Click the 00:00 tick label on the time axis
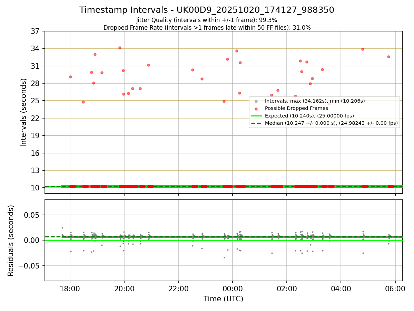This screenshot has width=414, height=311. 233,288
